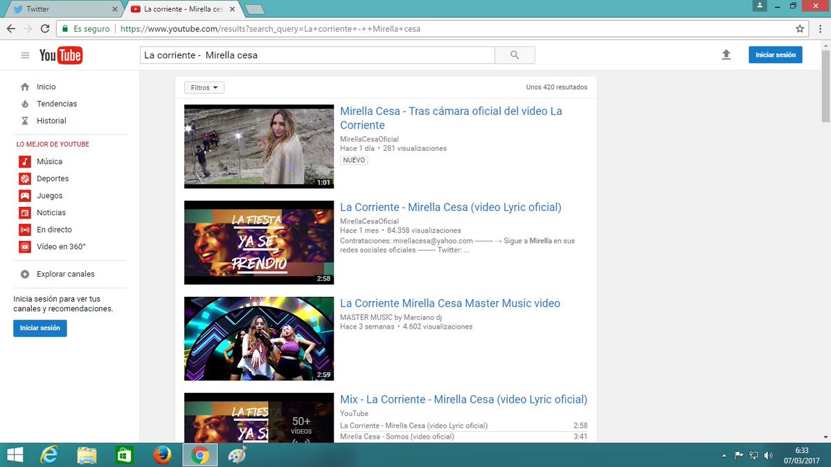The height and width of the screenshot is (467, 831).
Task: Open La Corriente video Lyric oficial title
Action: (451, 208)
